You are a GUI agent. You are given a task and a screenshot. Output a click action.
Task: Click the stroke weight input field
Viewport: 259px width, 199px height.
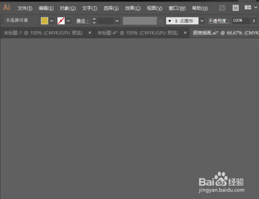[x=106, y=21]
